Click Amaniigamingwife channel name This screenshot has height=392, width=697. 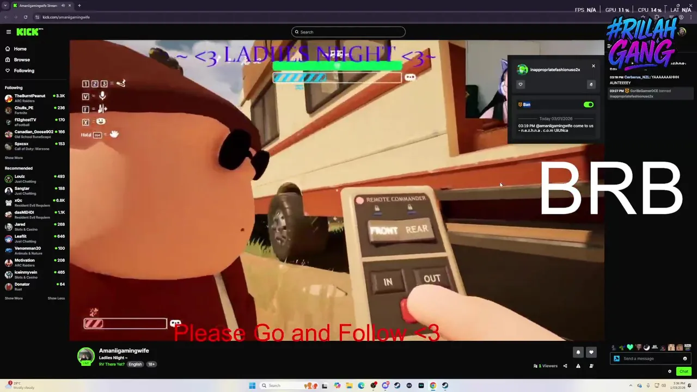[x=124, y=351]
